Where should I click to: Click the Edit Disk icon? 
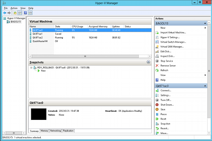(x=157, y=51)
